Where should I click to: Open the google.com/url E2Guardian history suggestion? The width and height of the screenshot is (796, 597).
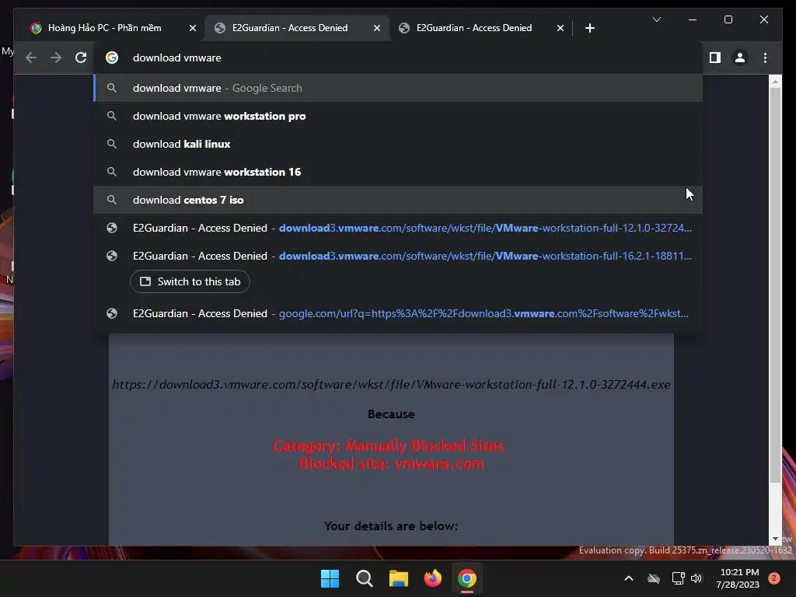(398, 314)
